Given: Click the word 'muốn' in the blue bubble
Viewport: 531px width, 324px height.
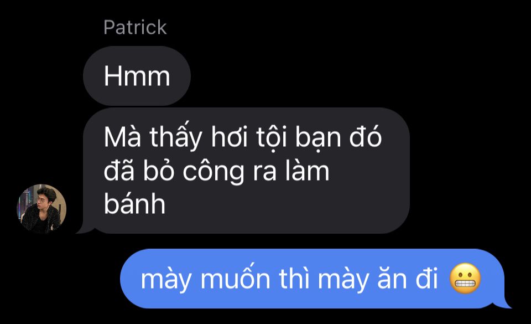Looking at the screenshot, I should pyautogui.click(x=236, y=278).
